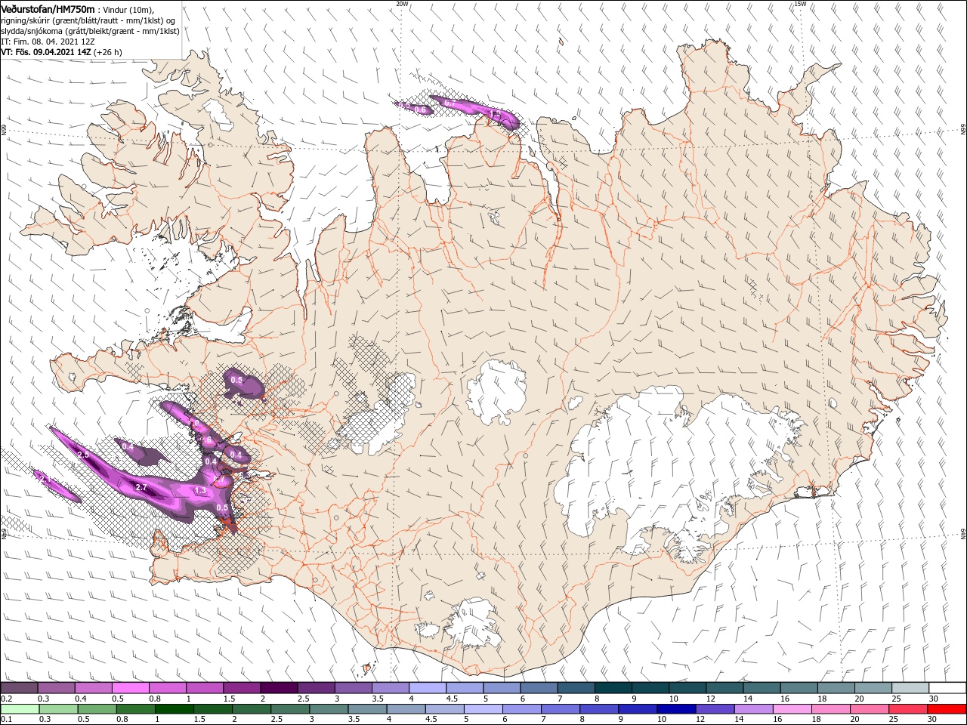967x725 pixels.
Task: Click the white snow swatch after the 30 label
Action: point(947,687)
